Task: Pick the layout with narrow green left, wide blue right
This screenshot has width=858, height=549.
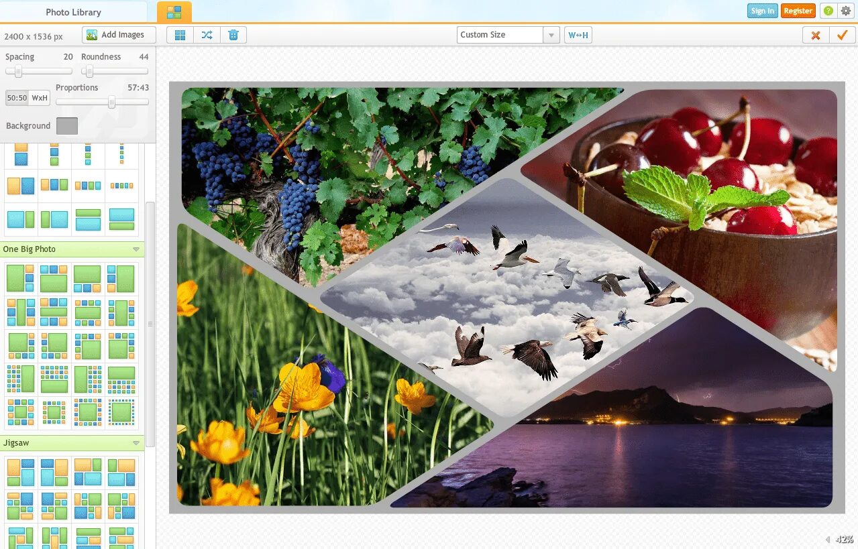Action: (x=54, y=219)
